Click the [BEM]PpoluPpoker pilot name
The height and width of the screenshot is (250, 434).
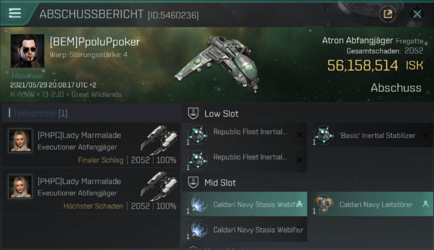coord(95,42)
